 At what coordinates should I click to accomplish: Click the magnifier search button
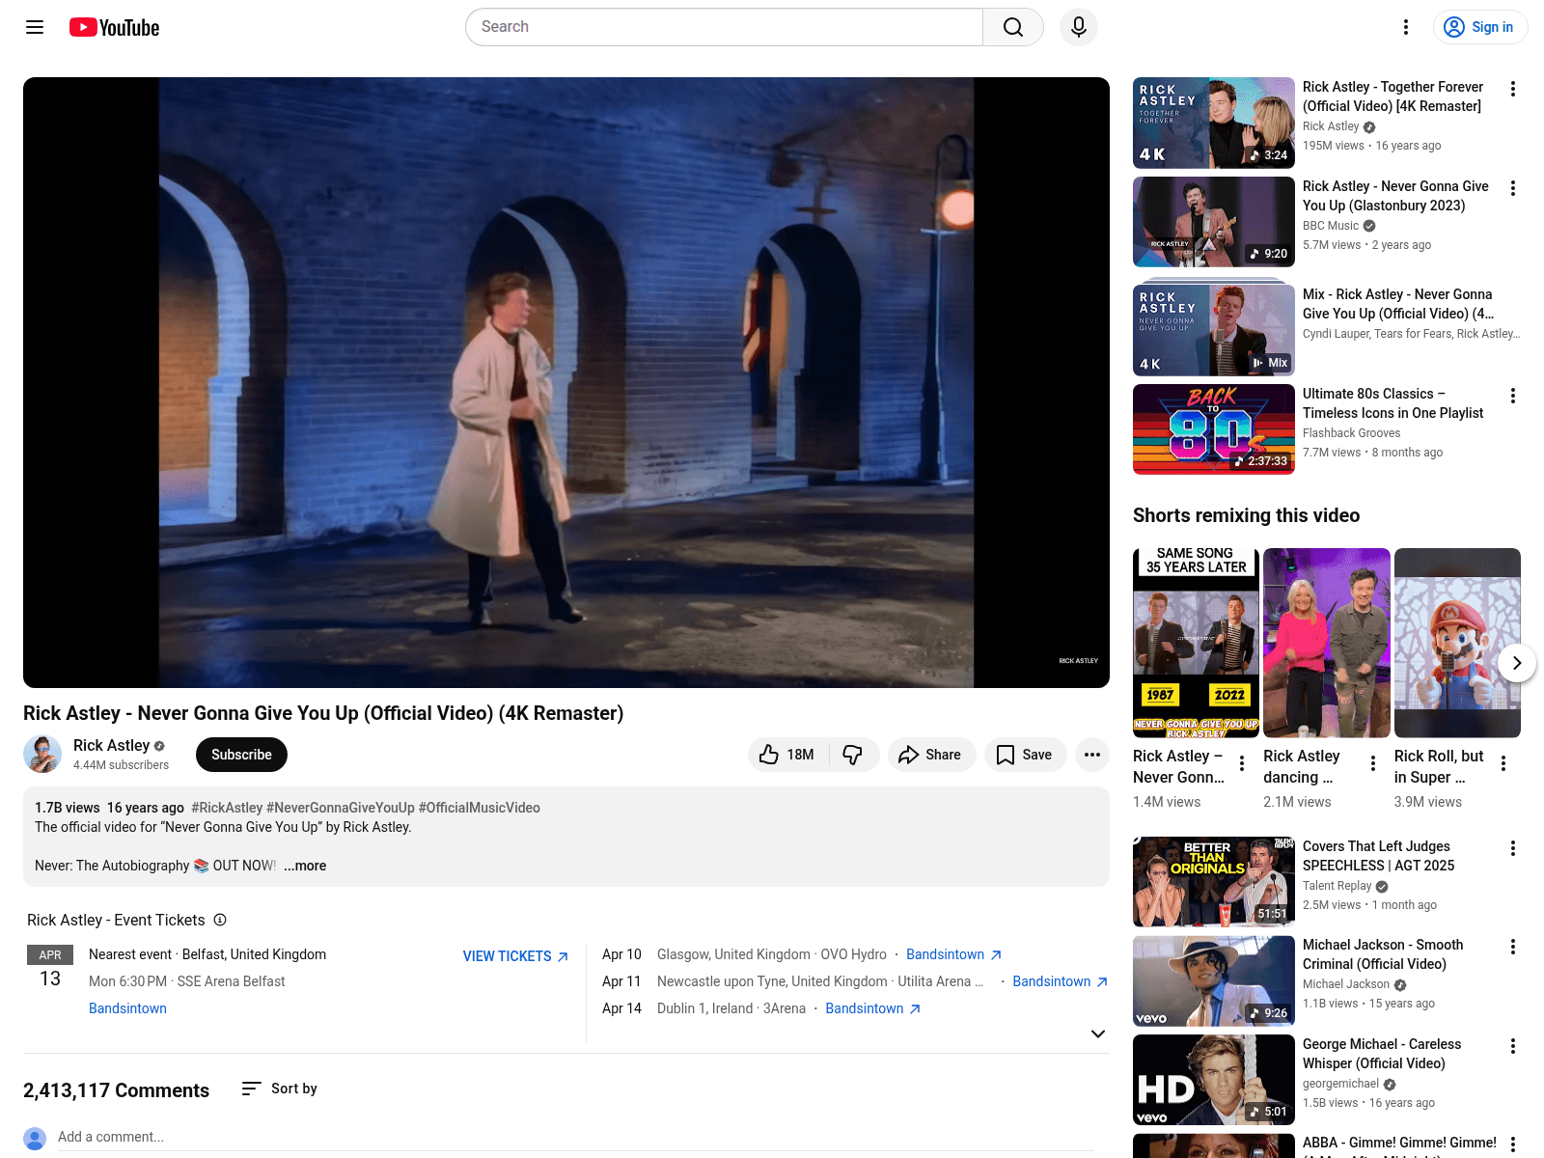(1012, 27)
